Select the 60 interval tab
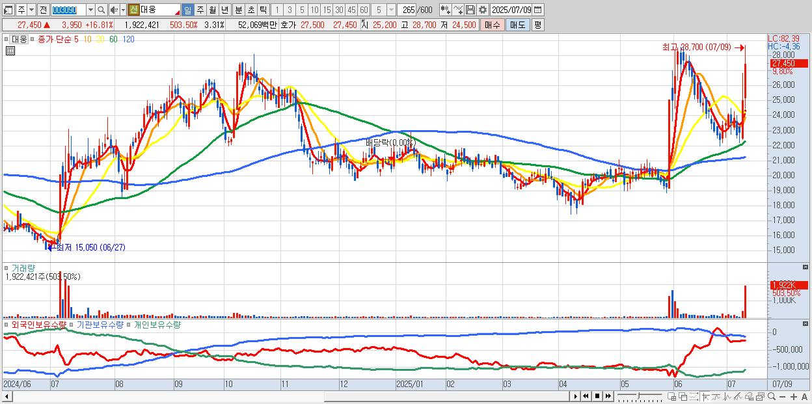812x404 pixels. pyautogui.click(x=364, y=10)
